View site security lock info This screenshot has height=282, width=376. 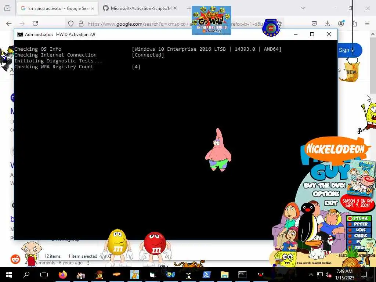point(81,23)
